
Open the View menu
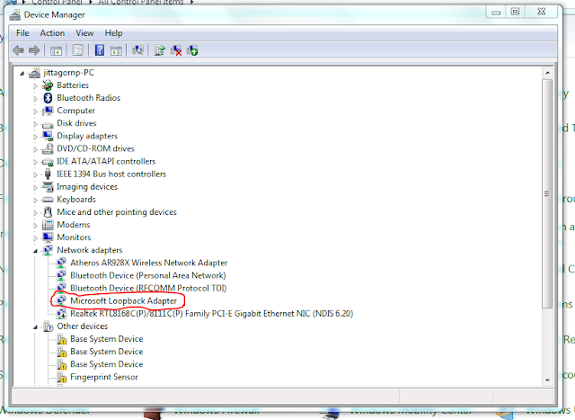84,33
